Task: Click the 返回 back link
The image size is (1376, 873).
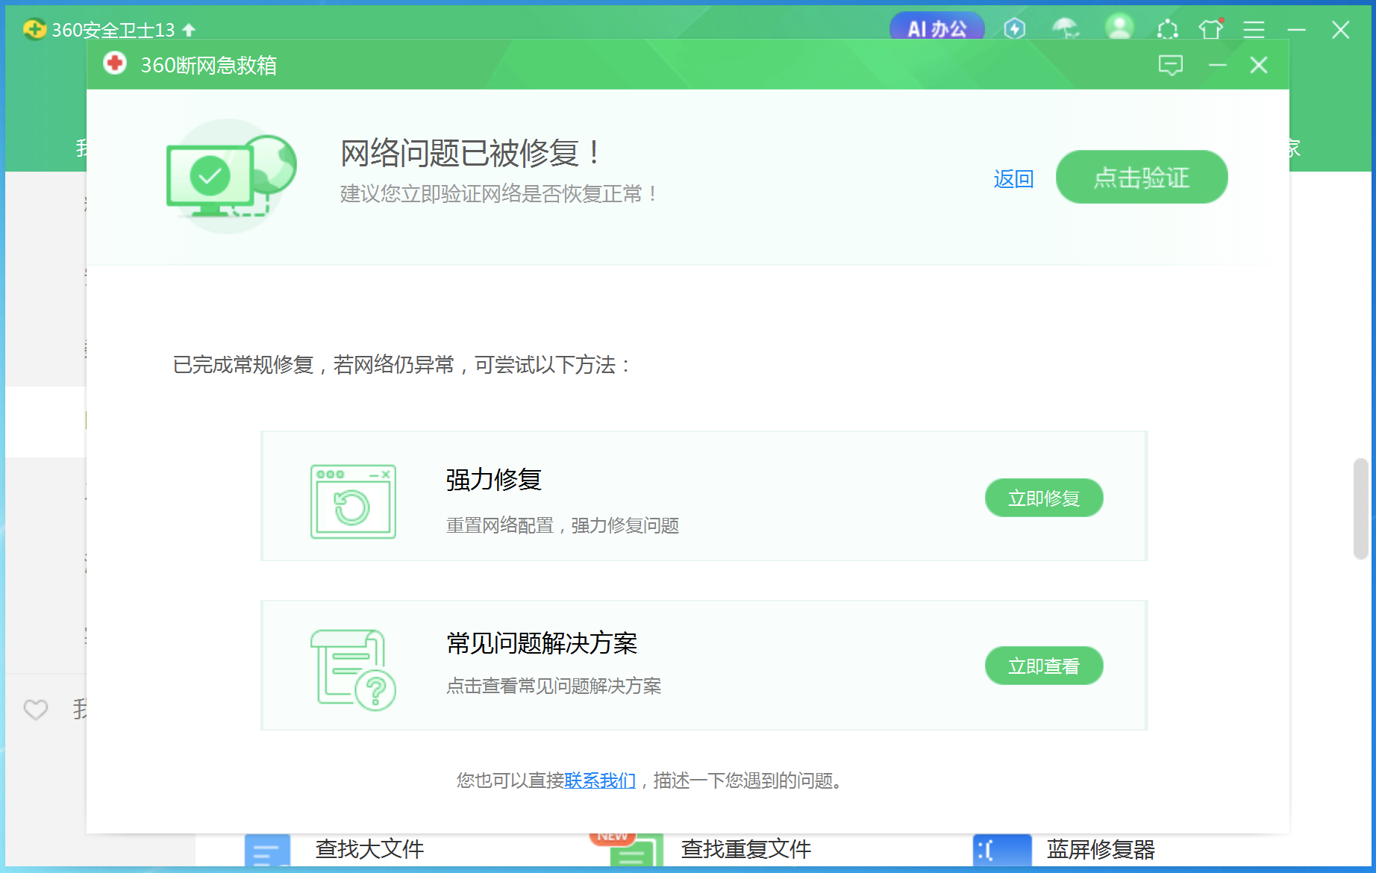Action: pyautogui.click(x=1013, y=179)
